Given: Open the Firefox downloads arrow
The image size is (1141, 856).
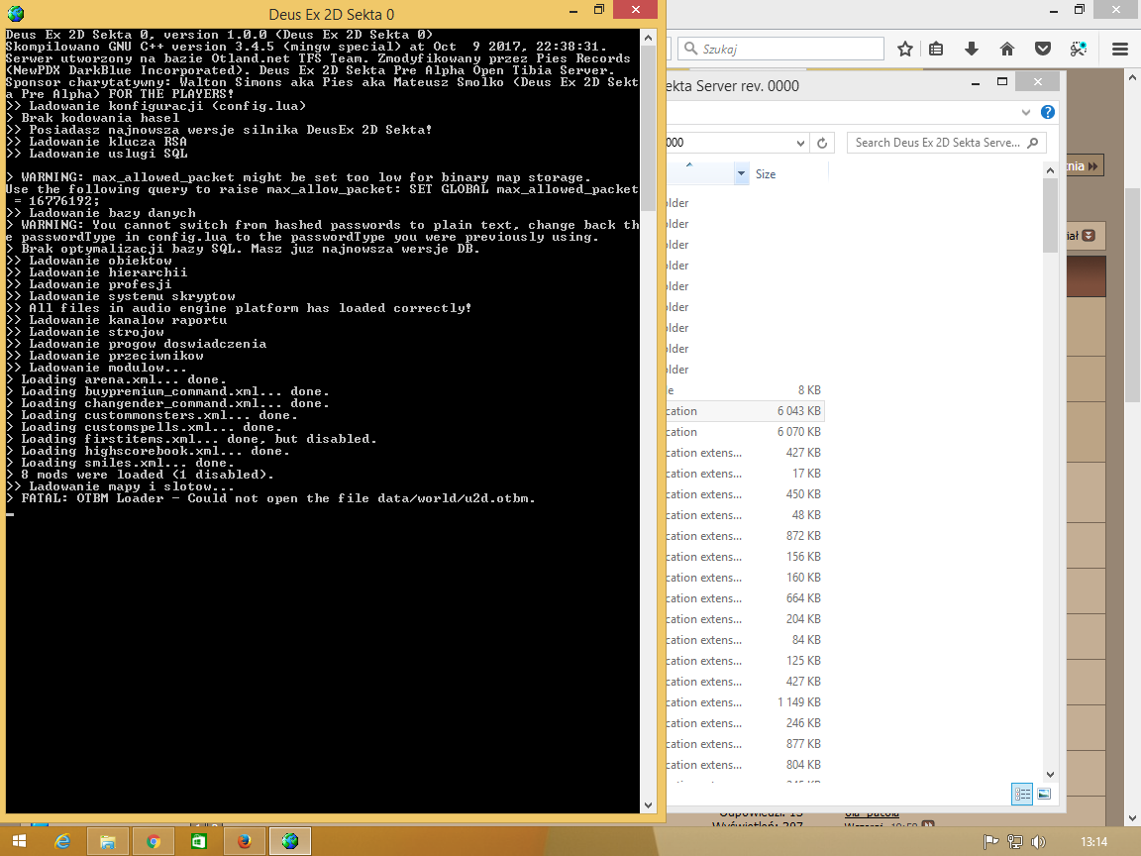Looking at the screenshot, I should pyautogui.click(x=972, y=49).
